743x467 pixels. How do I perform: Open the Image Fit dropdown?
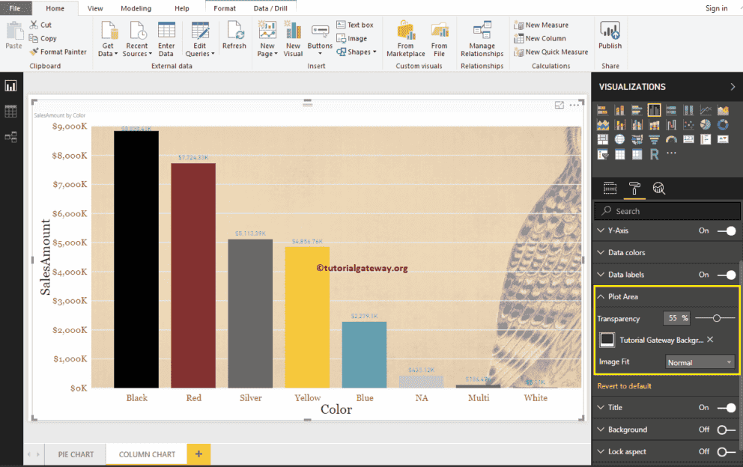click(x=700, y=362)
